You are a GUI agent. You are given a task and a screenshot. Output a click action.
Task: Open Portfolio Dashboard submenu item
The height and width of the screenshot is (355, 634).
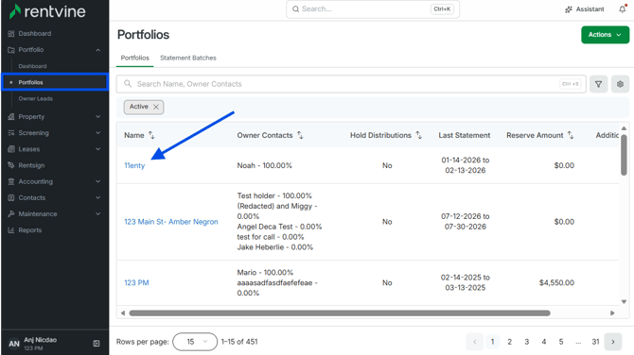click(32, 66)
